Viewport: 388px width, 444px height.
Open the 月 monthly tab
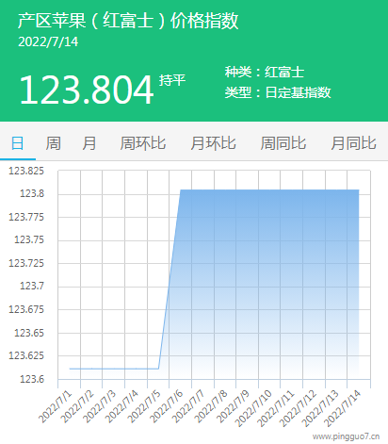pyautogui.click(x=89, y=143)
